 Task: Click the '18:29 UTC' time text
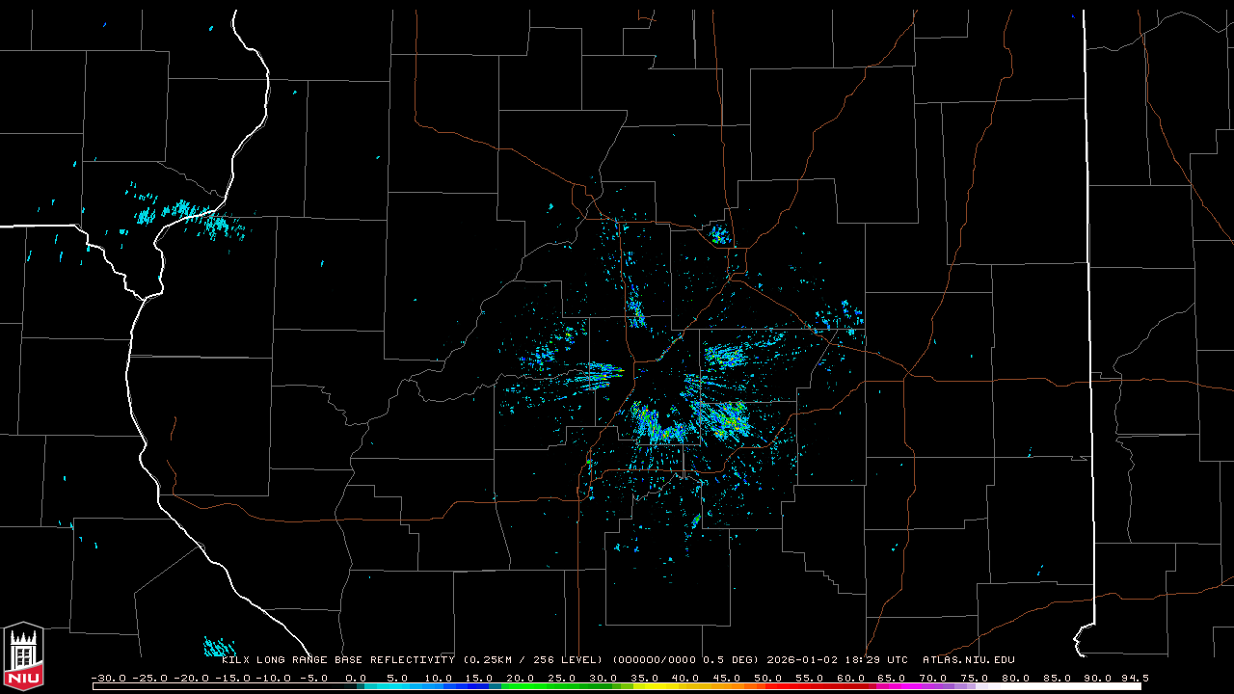[875, 660]
